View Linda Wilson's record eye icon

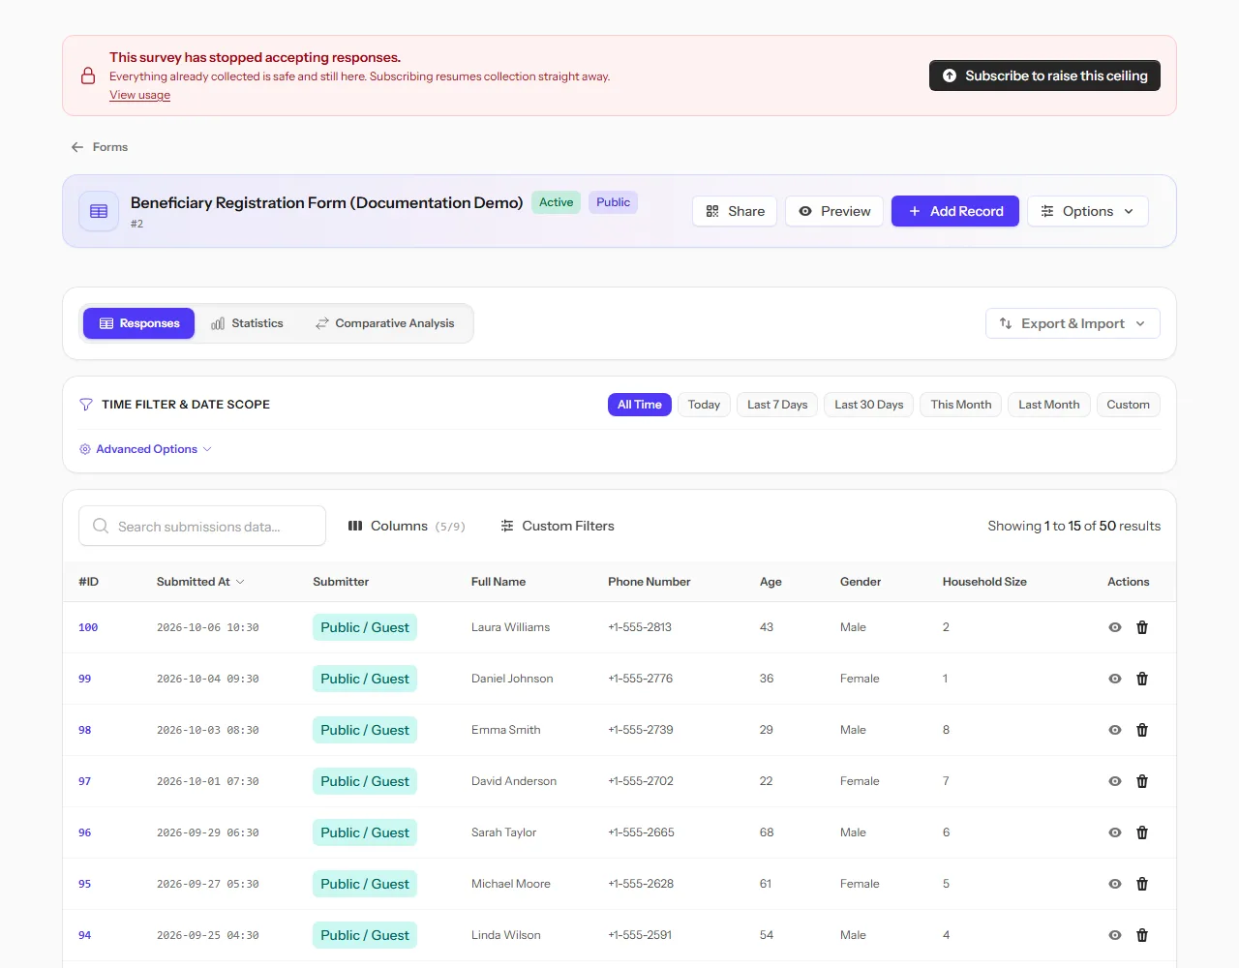click(1115, 935)
